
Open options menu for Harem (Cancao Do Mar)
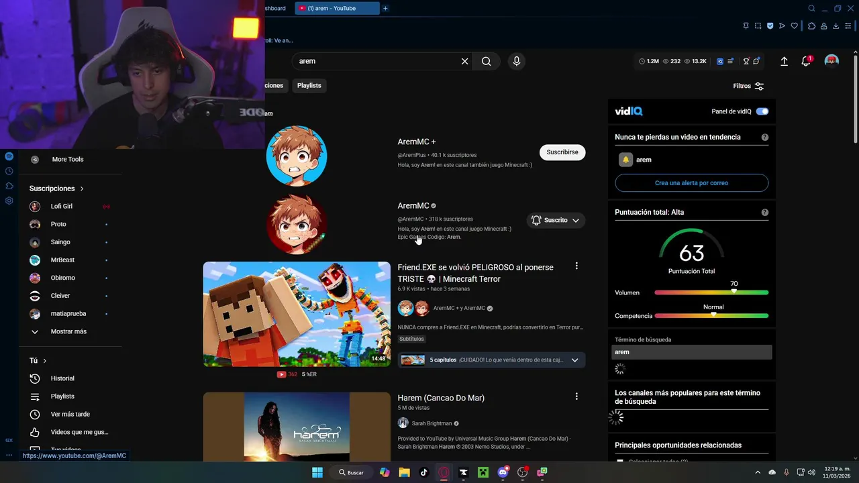pos(576,396)
